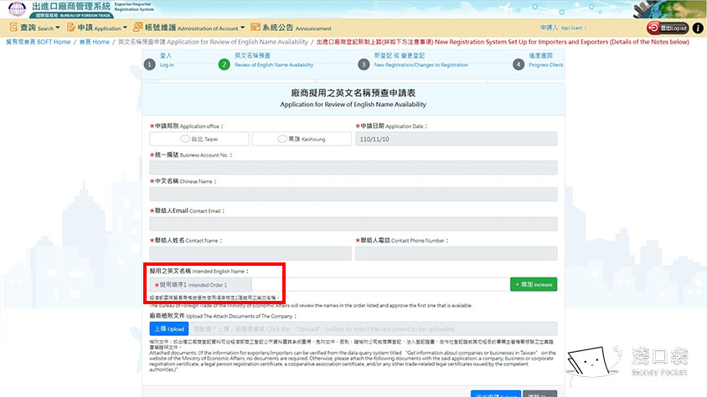Click the green increase button
Screen dimensions: 707x397
(534, 284)
